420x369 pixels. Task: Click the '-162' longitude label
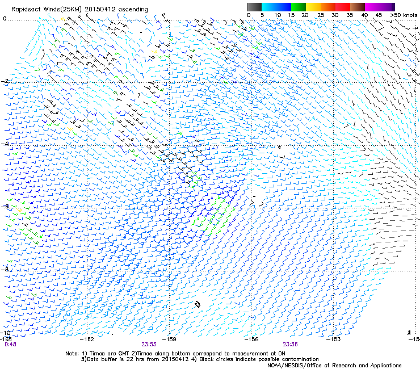coord(87,339)
